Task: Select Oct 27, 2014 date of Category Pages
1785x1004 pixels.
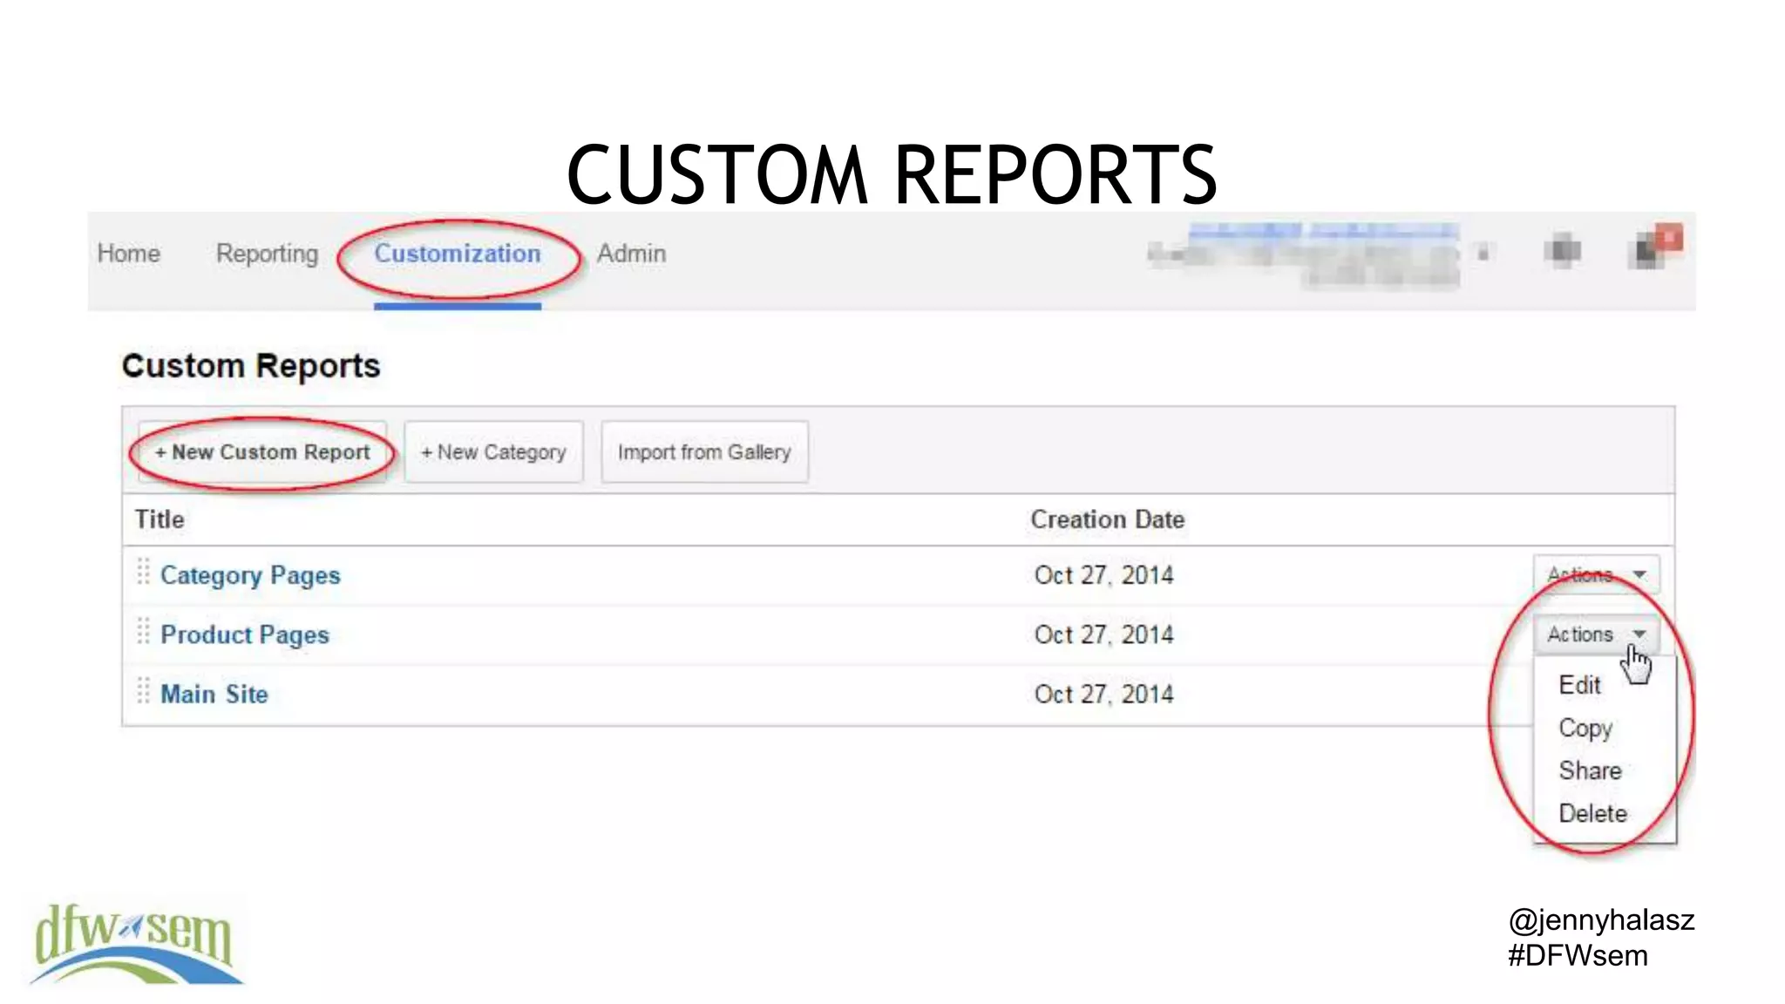Action: coord(1103,575)
